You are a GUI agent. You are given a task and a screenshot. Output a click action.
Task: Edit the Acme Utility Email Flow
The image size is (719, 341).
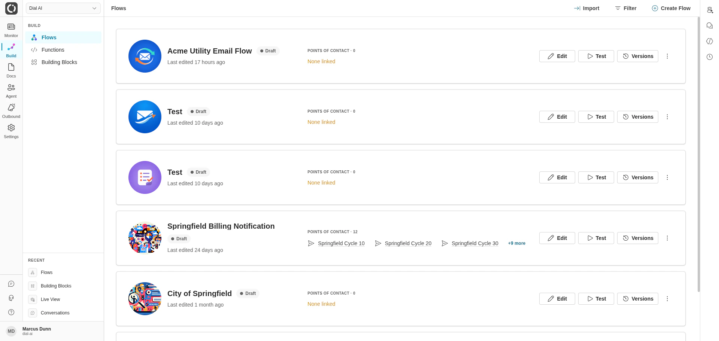pos(557,56)
